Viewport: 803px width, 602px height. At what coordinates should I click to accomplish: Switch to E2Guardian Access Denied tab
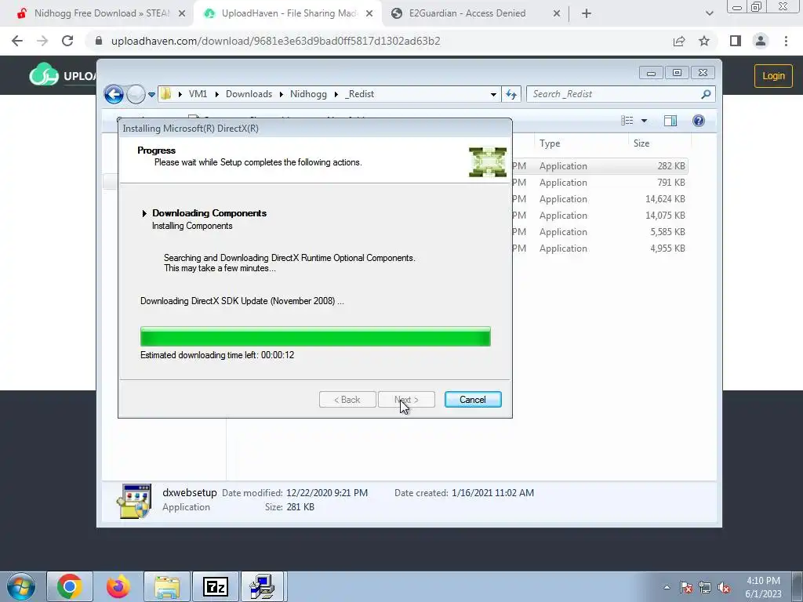coord(476,13)
